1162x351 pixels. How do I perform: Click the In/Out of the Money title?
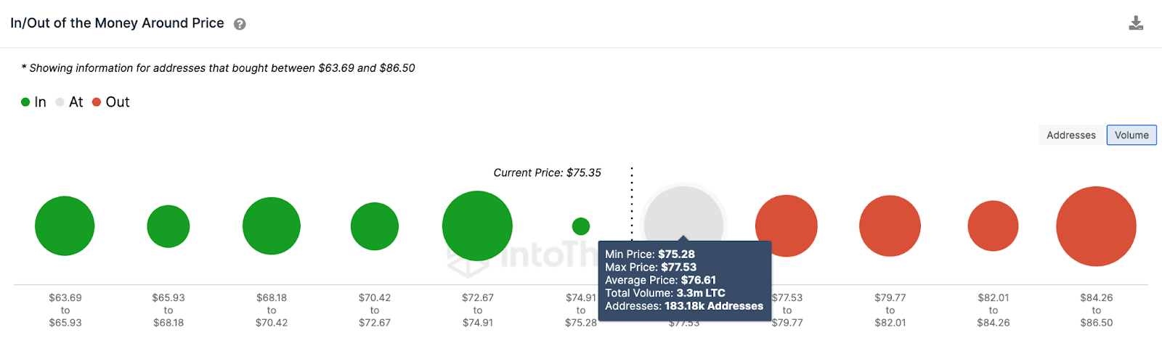[x=117, y=23]
